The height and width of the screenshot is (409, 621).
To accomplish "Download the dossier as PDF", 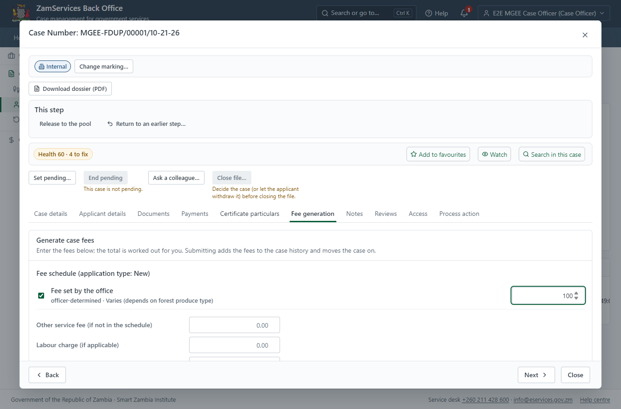I will [70, 89].
